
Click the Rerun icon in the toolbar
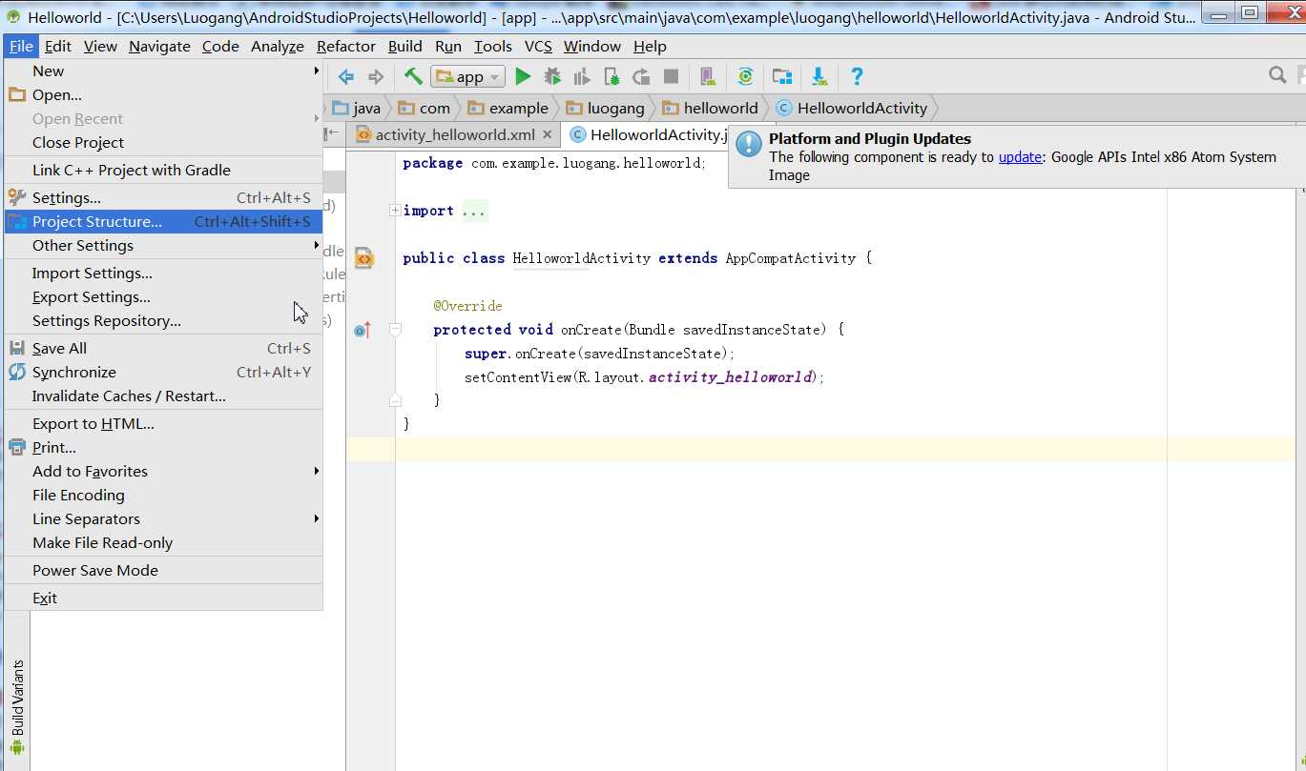(641, 76)
